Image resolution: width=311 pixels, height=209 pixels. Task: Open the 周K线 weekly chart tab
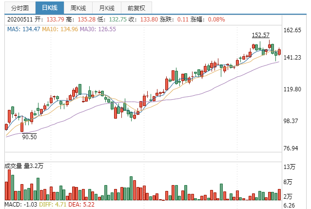78,8
